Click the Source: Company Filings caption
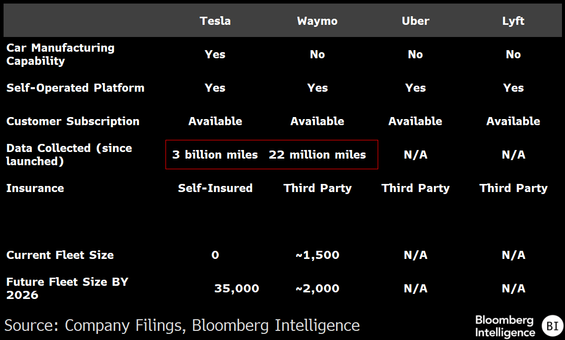The height and width of the screenshot is (340, 565). pyautogui.click(x=182, y=325)
